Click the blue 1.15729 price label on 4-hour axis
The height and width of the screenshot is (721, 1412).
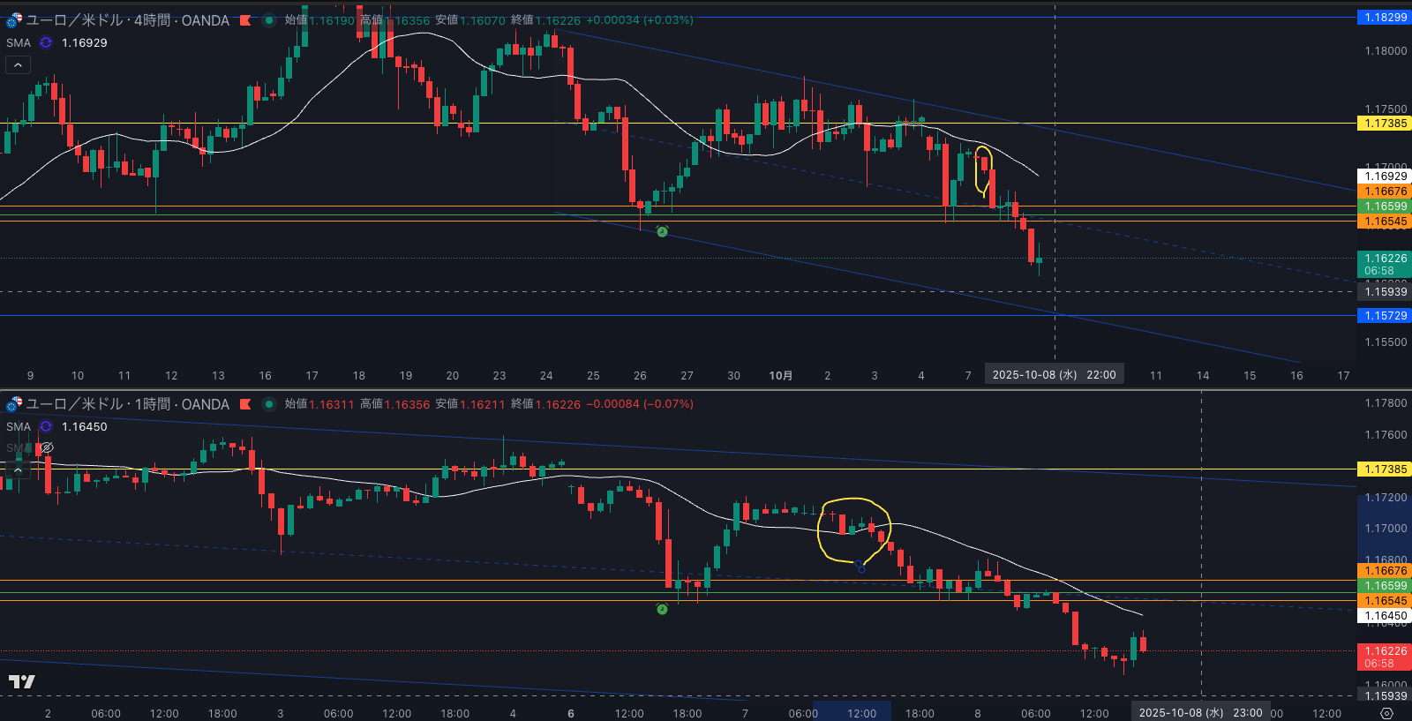(1386, 316)
